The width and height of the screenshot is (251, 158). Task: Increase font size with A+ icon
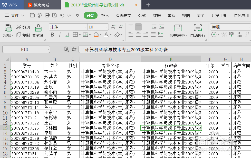[113, 27]
